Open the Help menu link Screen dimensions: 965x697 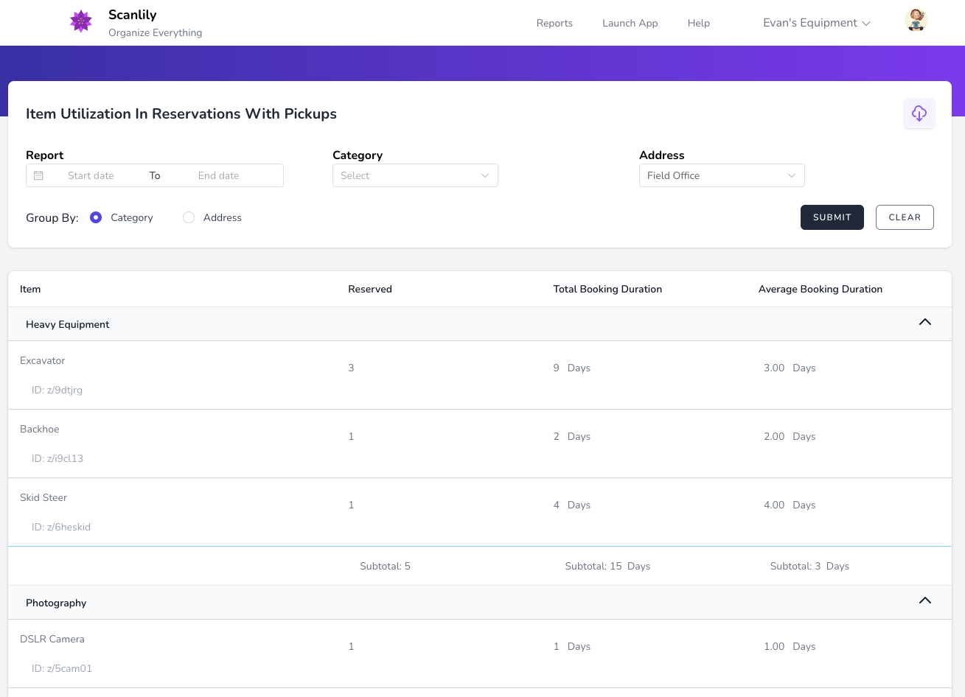coord(698,23)
